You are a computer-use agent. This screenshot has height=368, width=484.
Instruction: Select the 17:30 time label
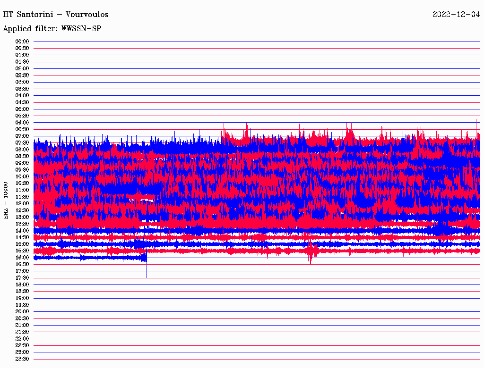(22, 278)
